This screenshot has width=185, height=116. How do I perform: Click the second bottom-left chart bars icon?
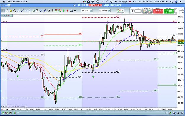[7, 113]
